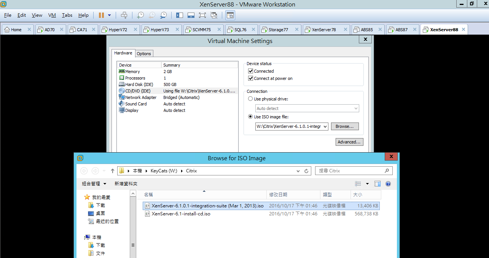Close the CA71 tab

(94, 29)
